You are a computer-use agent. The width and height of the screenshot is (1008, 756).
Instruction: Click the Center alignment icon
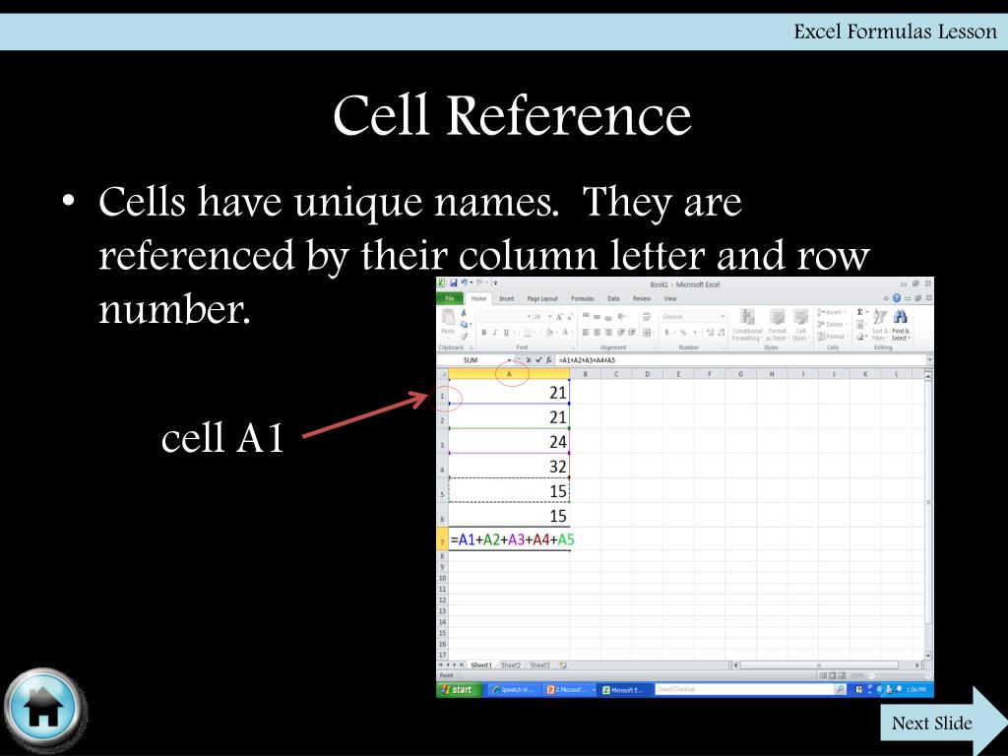598,333
